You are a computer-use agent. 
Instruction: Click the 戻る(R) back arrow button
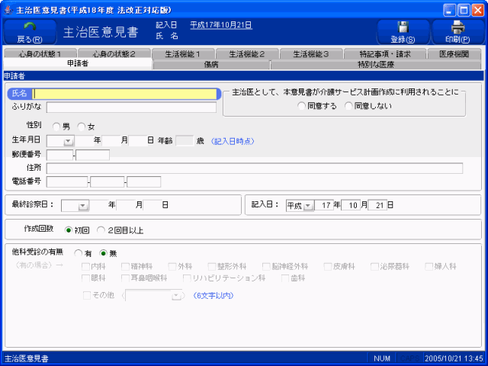(30, 32)
